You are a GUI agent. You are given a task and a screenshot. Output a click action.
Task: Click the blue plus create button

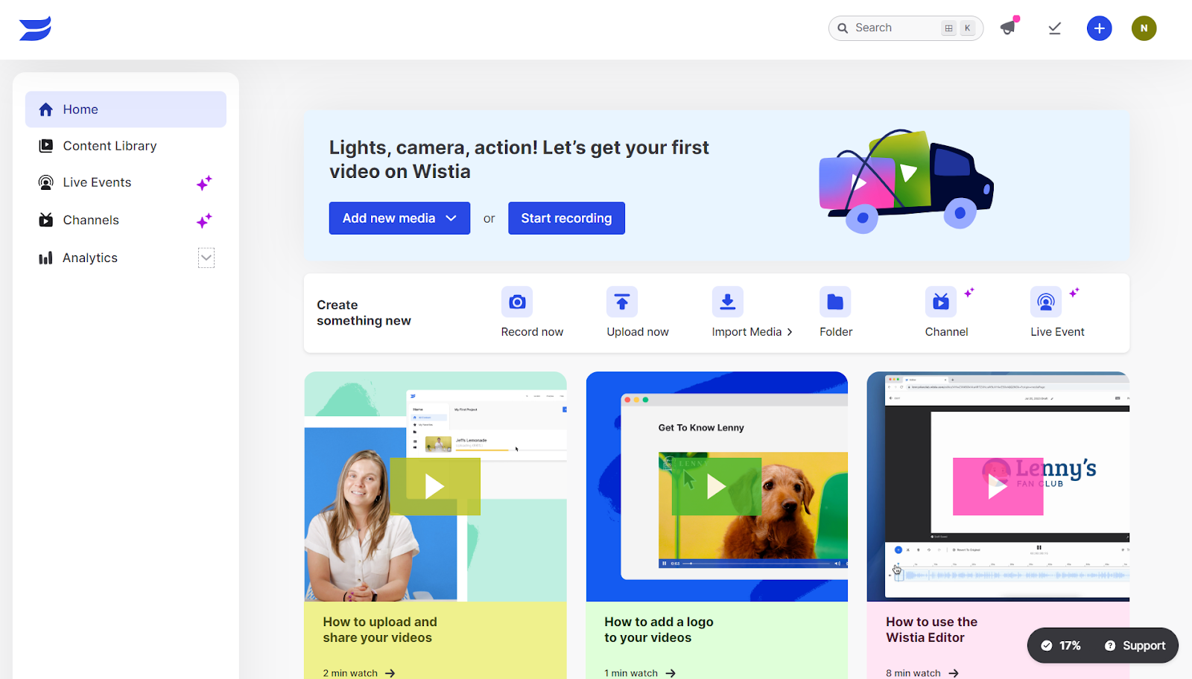pos(1099,28)
